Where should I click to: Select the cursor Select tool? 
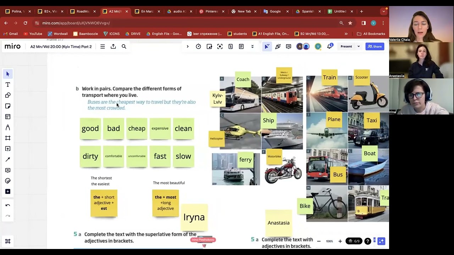click(x=8, y=74)
